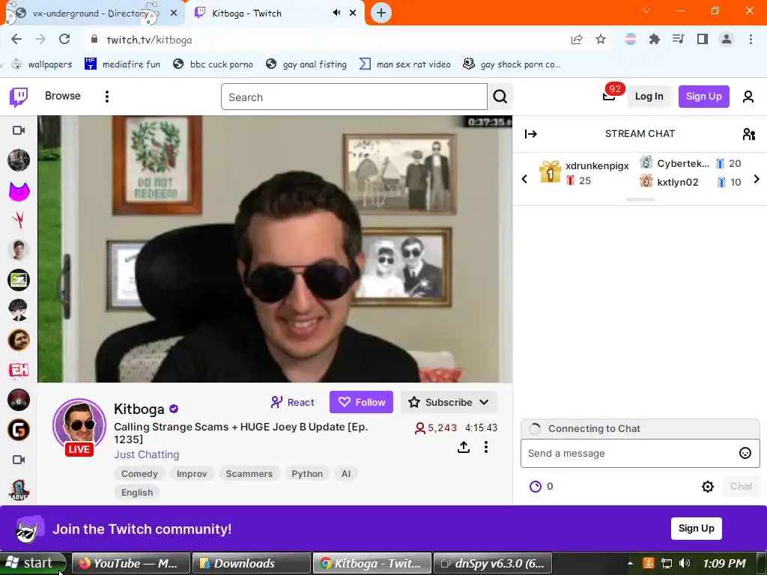This screenshot has width=767, height=575.
Task: Open stream more options vertical dots
Action: pyautogui.click(x=485, y=447)
